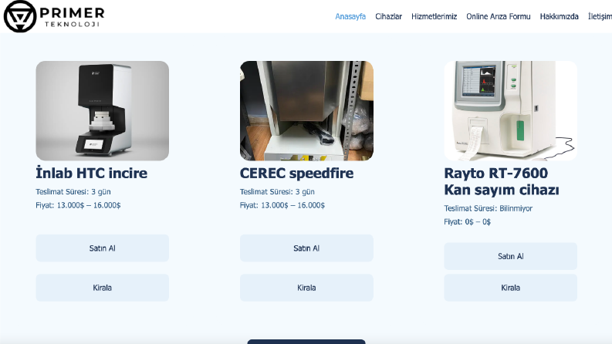Image resolution: width=612 pixels, height=344 pixels.
Task: Select CEREC speedfire delivery time text
Action: [x=278, y=192]
